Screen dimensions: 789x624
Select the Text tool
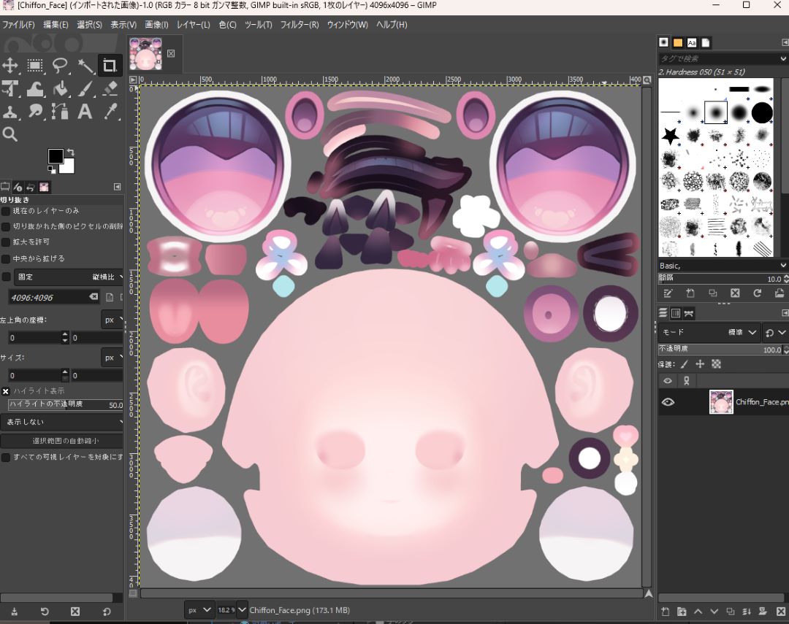pyautogui.click(x=85, y=111)
